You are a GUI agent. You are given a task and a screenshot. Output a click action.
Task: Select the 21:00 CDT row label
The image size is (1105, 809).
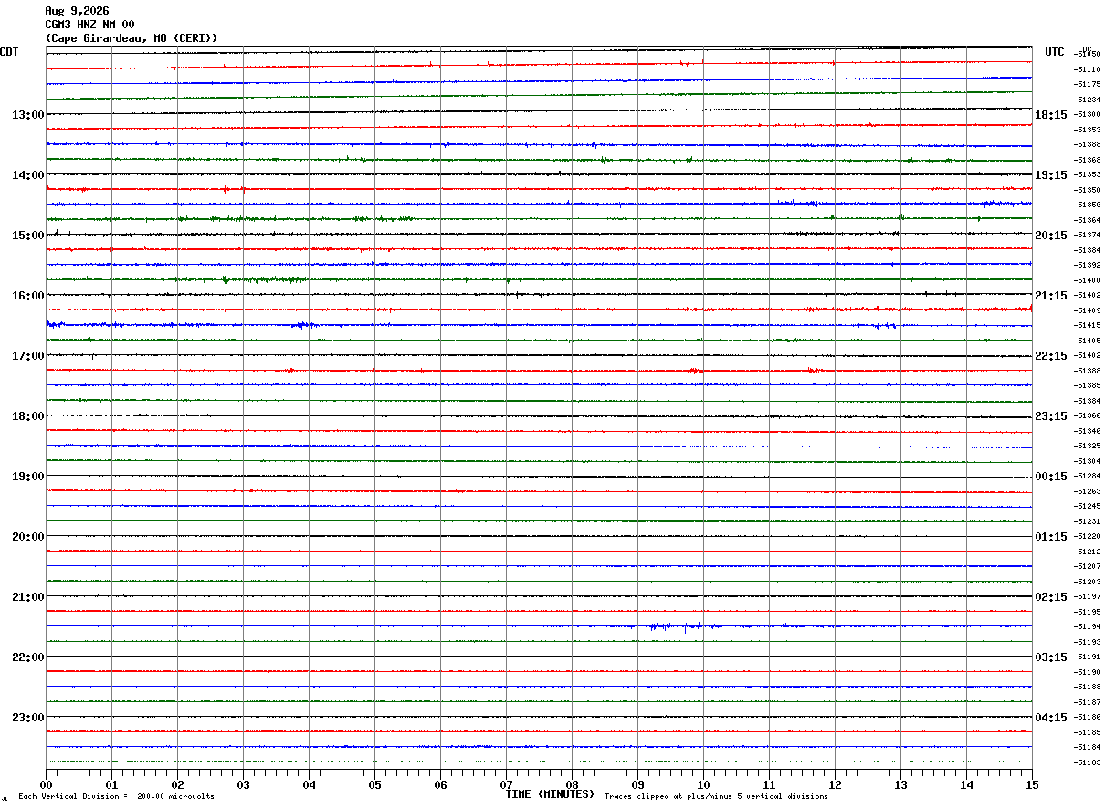(x=27, y=597)
